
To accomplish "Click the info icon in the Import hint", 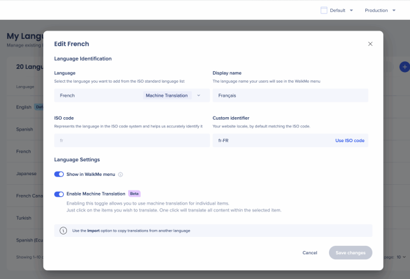I will click(x=63, y=231).
